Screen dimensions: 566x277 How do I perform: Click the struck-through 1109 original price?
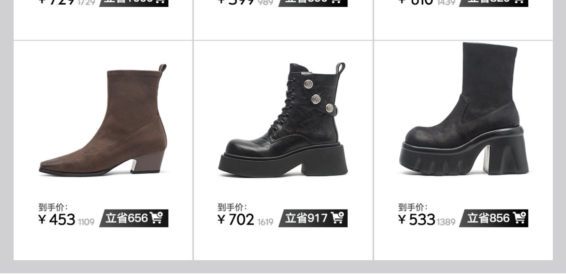[86, 222]
